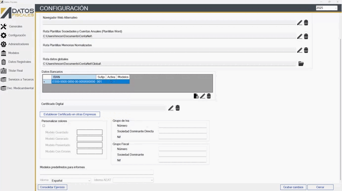This screenshot has height=191, width=342.
Task: Open the Idioma Español dropdown
Action: tap(71, 180)
